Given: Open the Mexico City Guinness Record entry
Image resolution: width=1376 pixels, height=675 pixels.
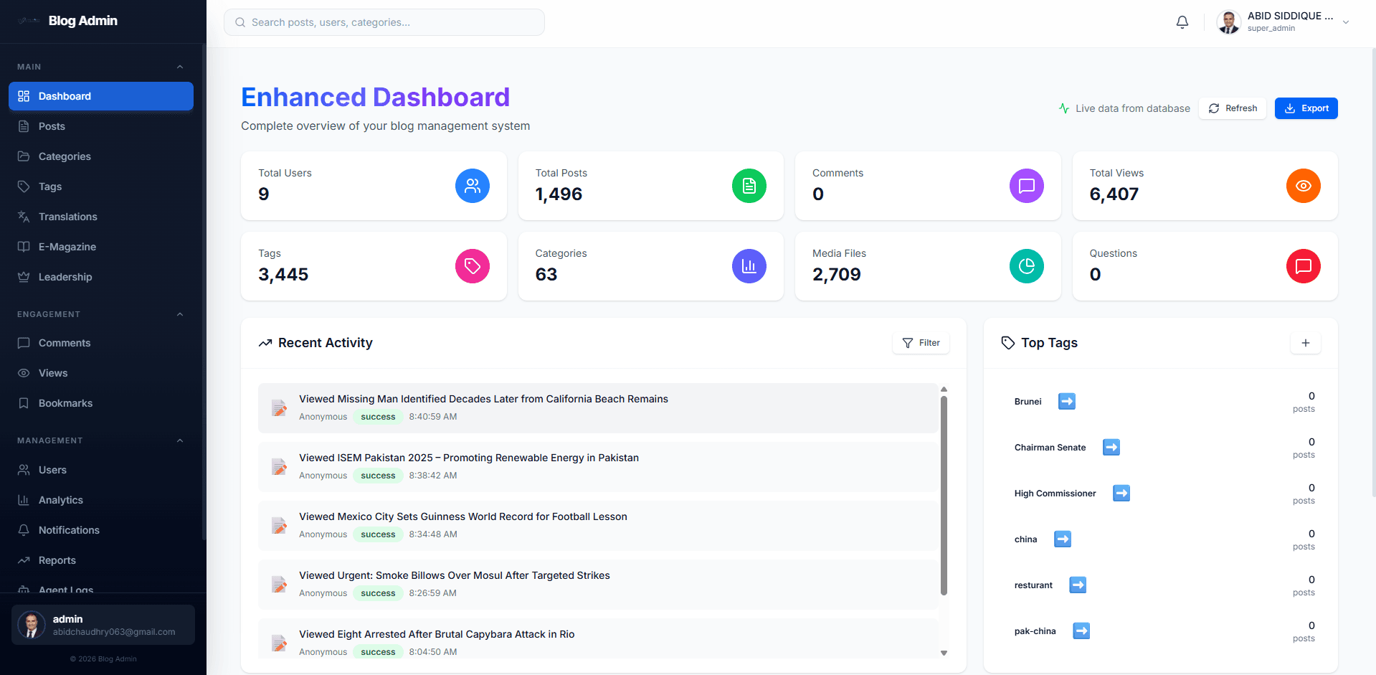Looking at the screenshot, I should tap(598, 525).
